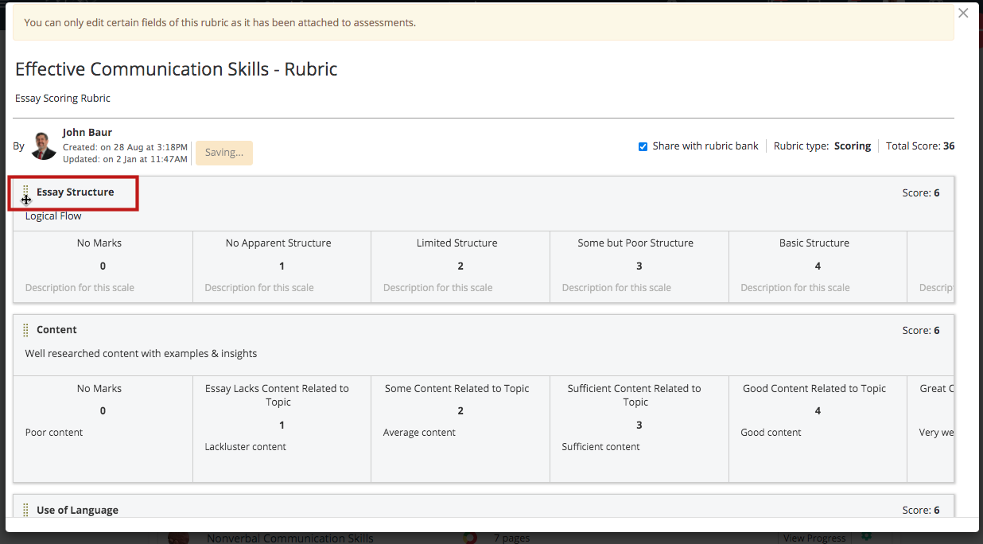Screen dimensions: 983x544
Task: Select the No Apparent Structure scale title
Action: 278,243
